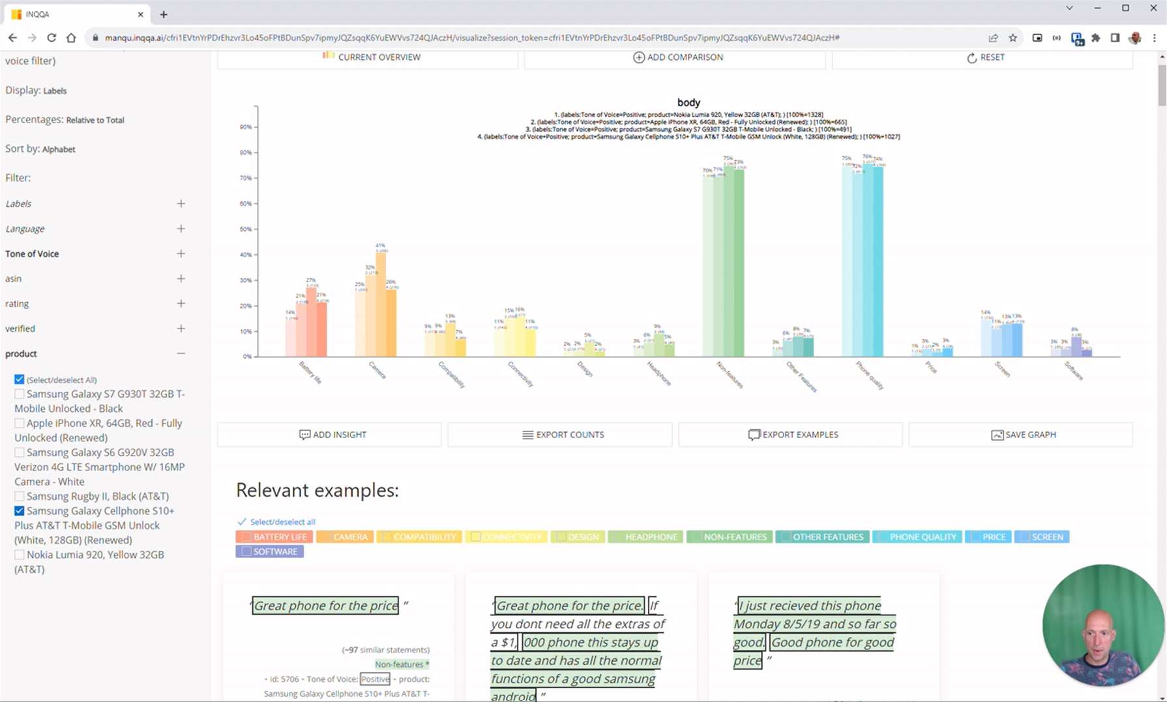Click the Save Graph image icon
The width and height of the screenshot is (1167, 702).
(996, 434)
